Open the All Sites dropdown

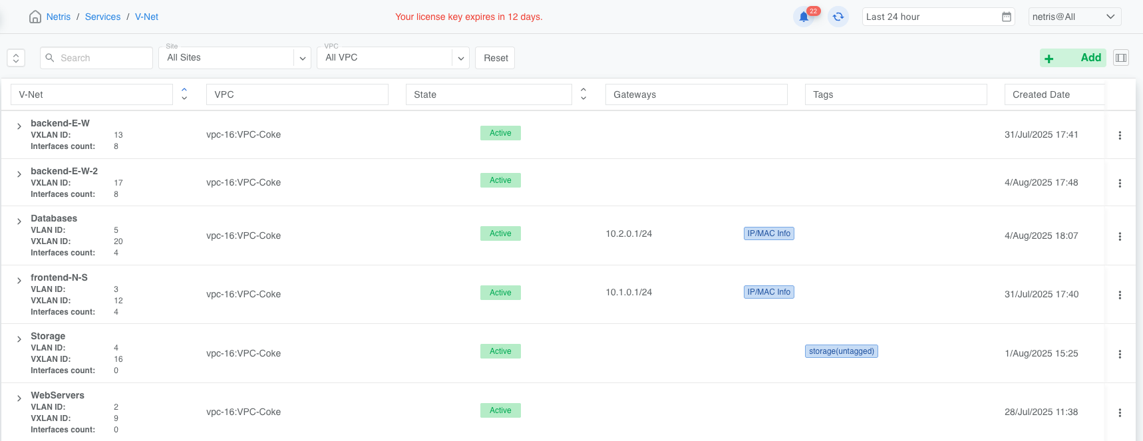(302, 58)
